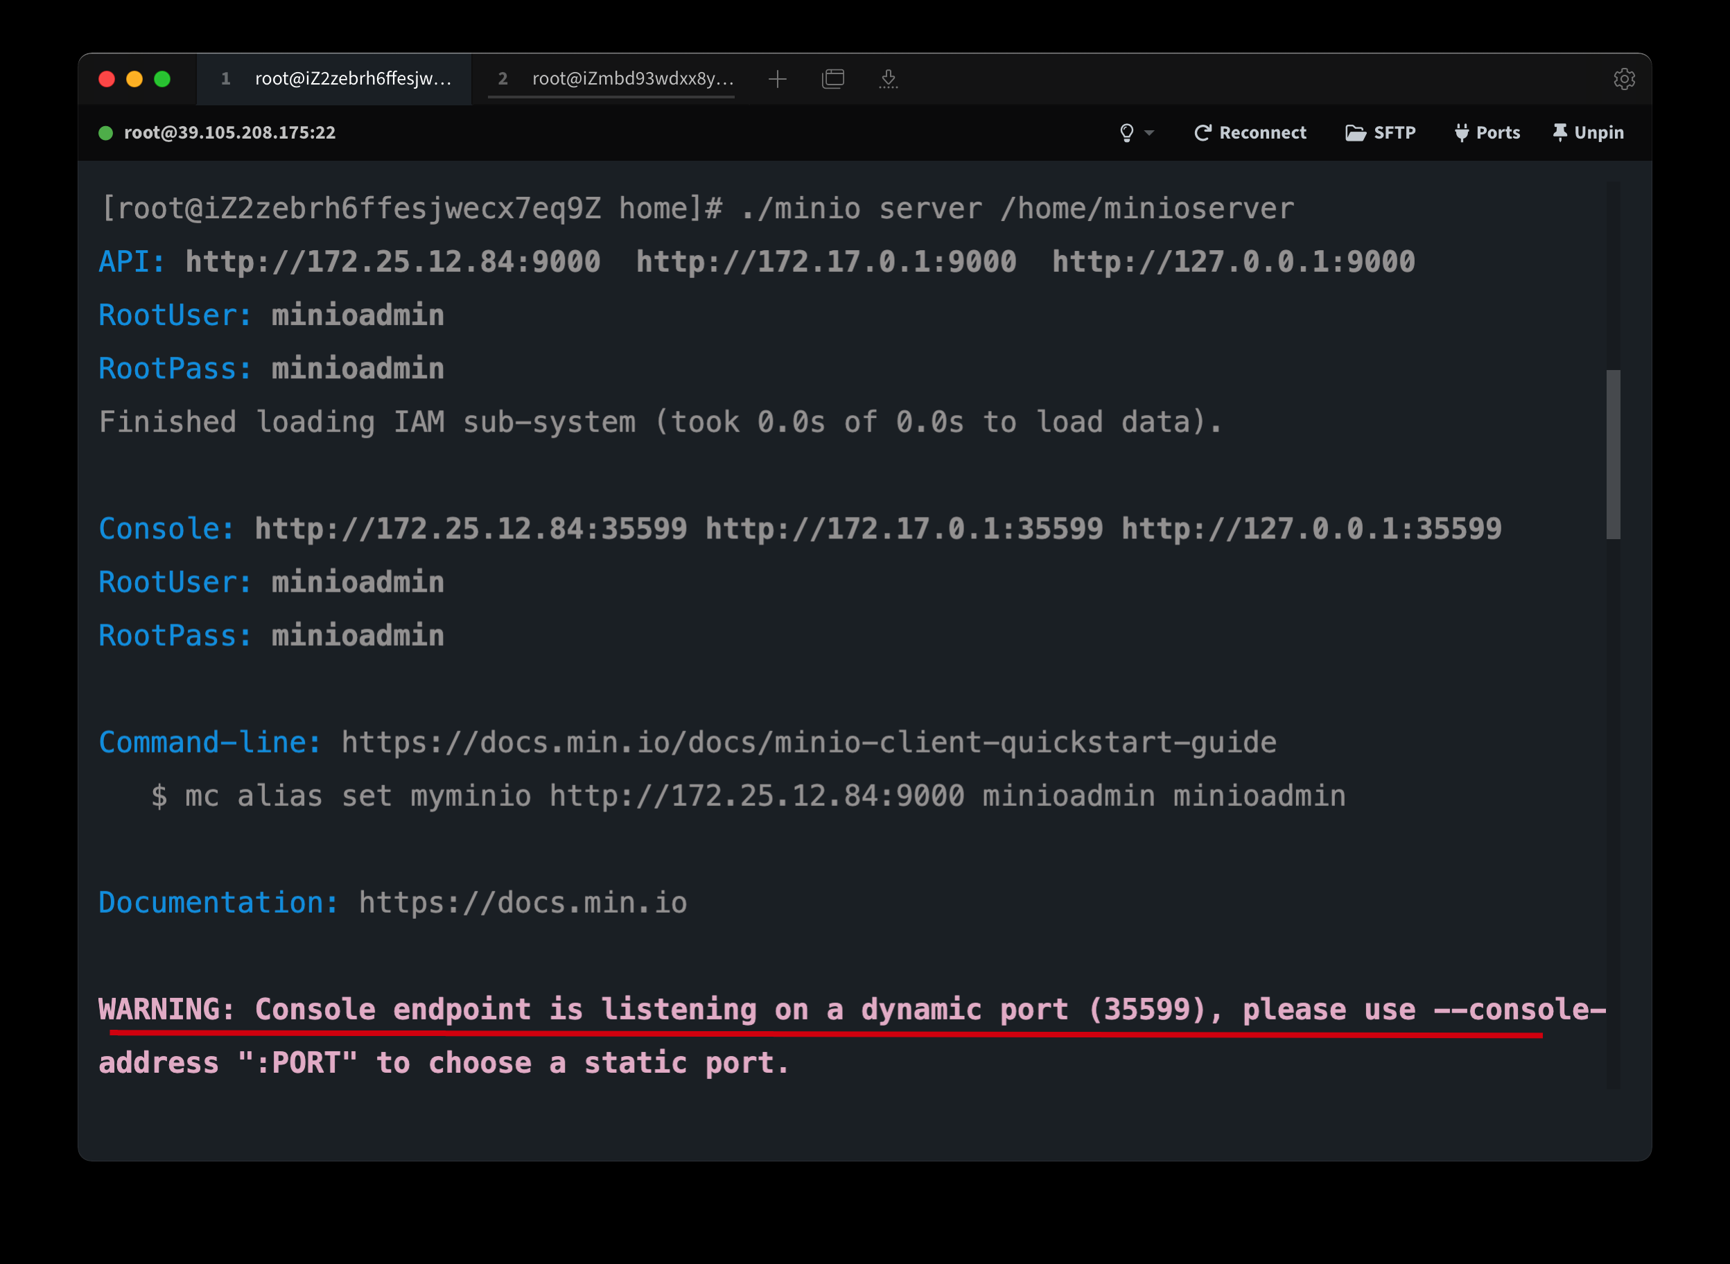Click the terminal vertical scrollbar thumb
The width and height of the screenshot is (1730, 1264).
point(1613,454)
